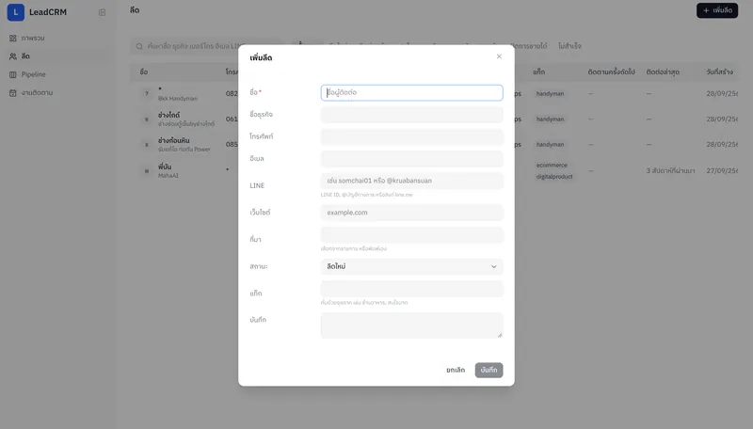Click the แท็ก tags input field

pyautogui.click(x=411, y=289)
